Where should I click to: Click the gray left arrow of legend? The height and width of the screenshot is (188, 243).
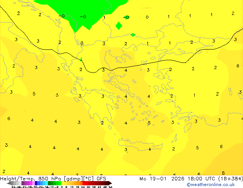[x=8, y=183]
